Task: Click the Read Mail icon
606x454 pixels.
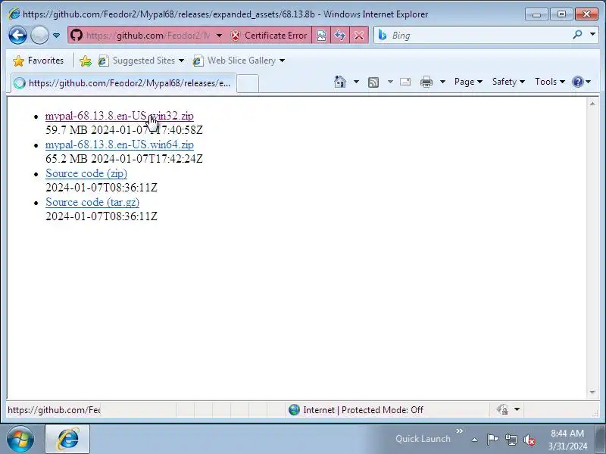Action: (x=405, y=82)
